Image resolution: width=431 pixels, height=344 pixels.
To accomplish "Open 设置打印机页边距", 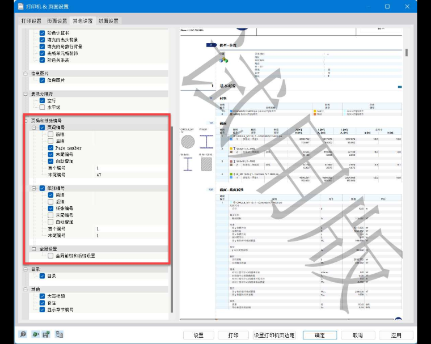I will click(274, 335).
